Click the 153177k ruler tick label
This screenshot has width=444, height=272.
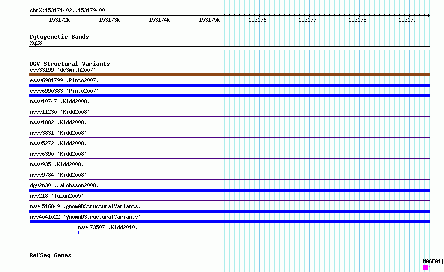(309, 20)
